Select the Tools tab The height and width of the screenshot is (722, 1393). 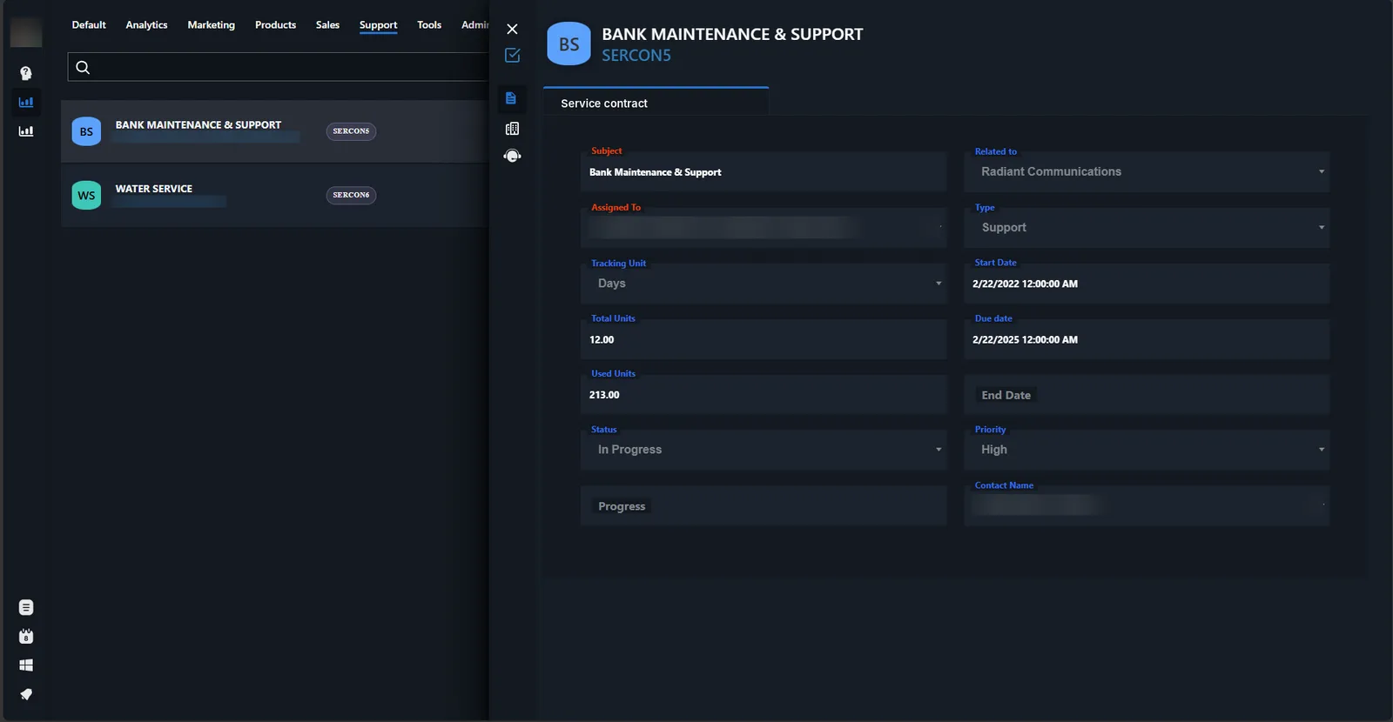pos(429,25)
